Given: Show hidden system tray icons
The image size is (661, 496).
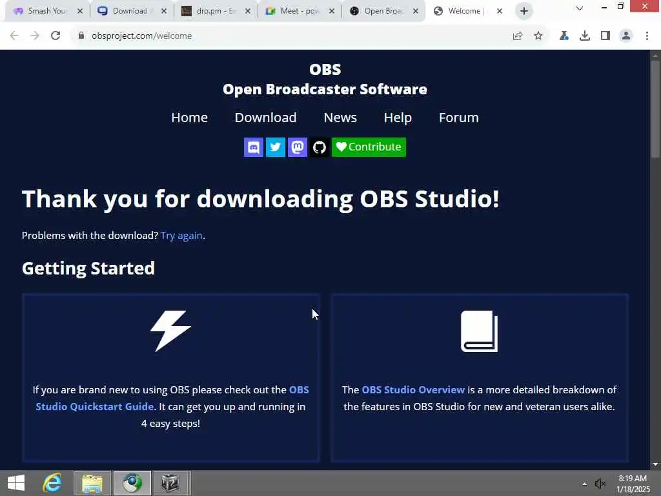Looking at the screenshot, I should coord(585,484).
